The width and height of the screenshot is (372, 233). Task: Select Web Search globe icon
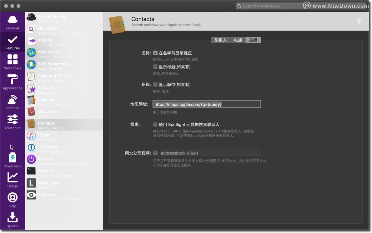click(31, 52)
